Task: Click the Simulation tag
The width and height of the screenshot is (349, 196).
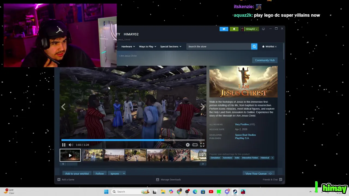Action: (215, 158)
